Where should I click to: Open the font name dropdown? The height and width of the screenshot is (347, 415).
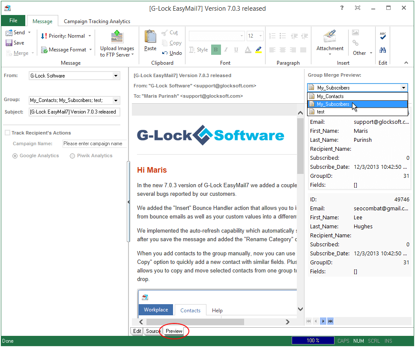click(242, 36)
